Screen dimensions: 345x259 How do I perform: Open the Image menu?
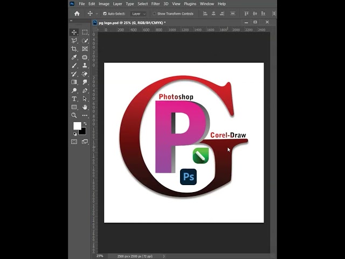(x=104, y=4)
